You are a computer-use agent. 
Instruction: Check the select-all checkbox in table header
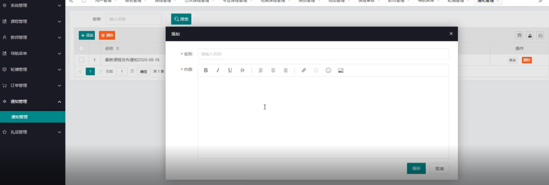(81, 48)
